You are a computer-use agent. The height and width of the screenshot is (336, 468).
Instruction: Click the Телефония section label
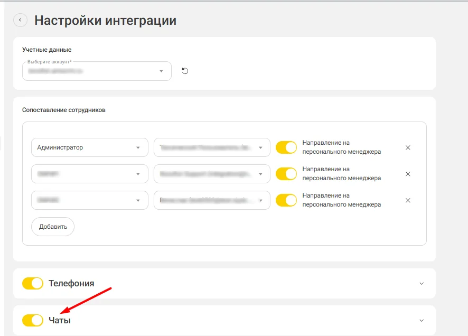pos(71,283)
